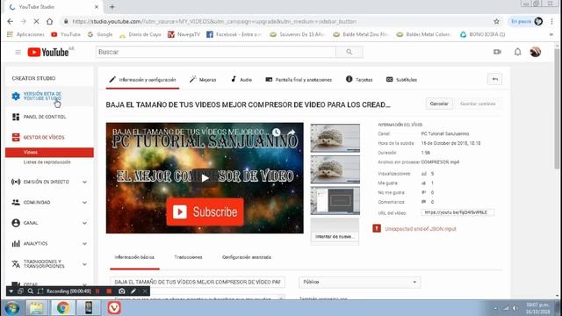Open the recorder toolbar dropdown arrow

(x=11, y=291)
